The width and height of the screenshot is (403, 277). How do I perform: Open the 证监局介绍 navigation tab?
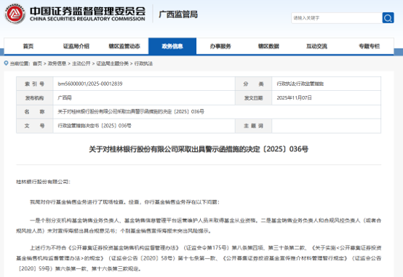(76, 46)
